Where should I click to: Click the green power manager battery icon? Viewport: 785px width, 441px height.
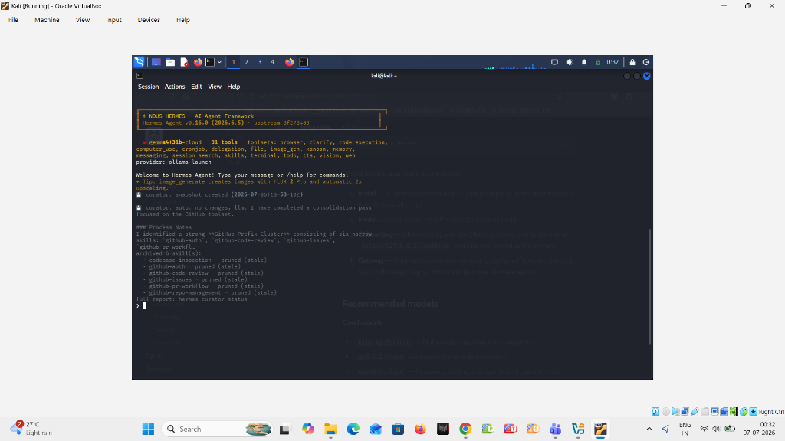tap(598, 62)
